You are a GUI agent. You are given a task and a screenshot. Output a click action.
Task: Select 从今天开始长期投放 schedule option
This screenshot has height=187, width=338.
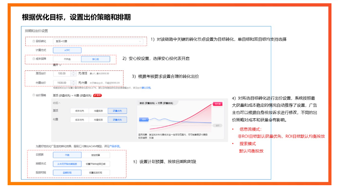tap(67, 164)
